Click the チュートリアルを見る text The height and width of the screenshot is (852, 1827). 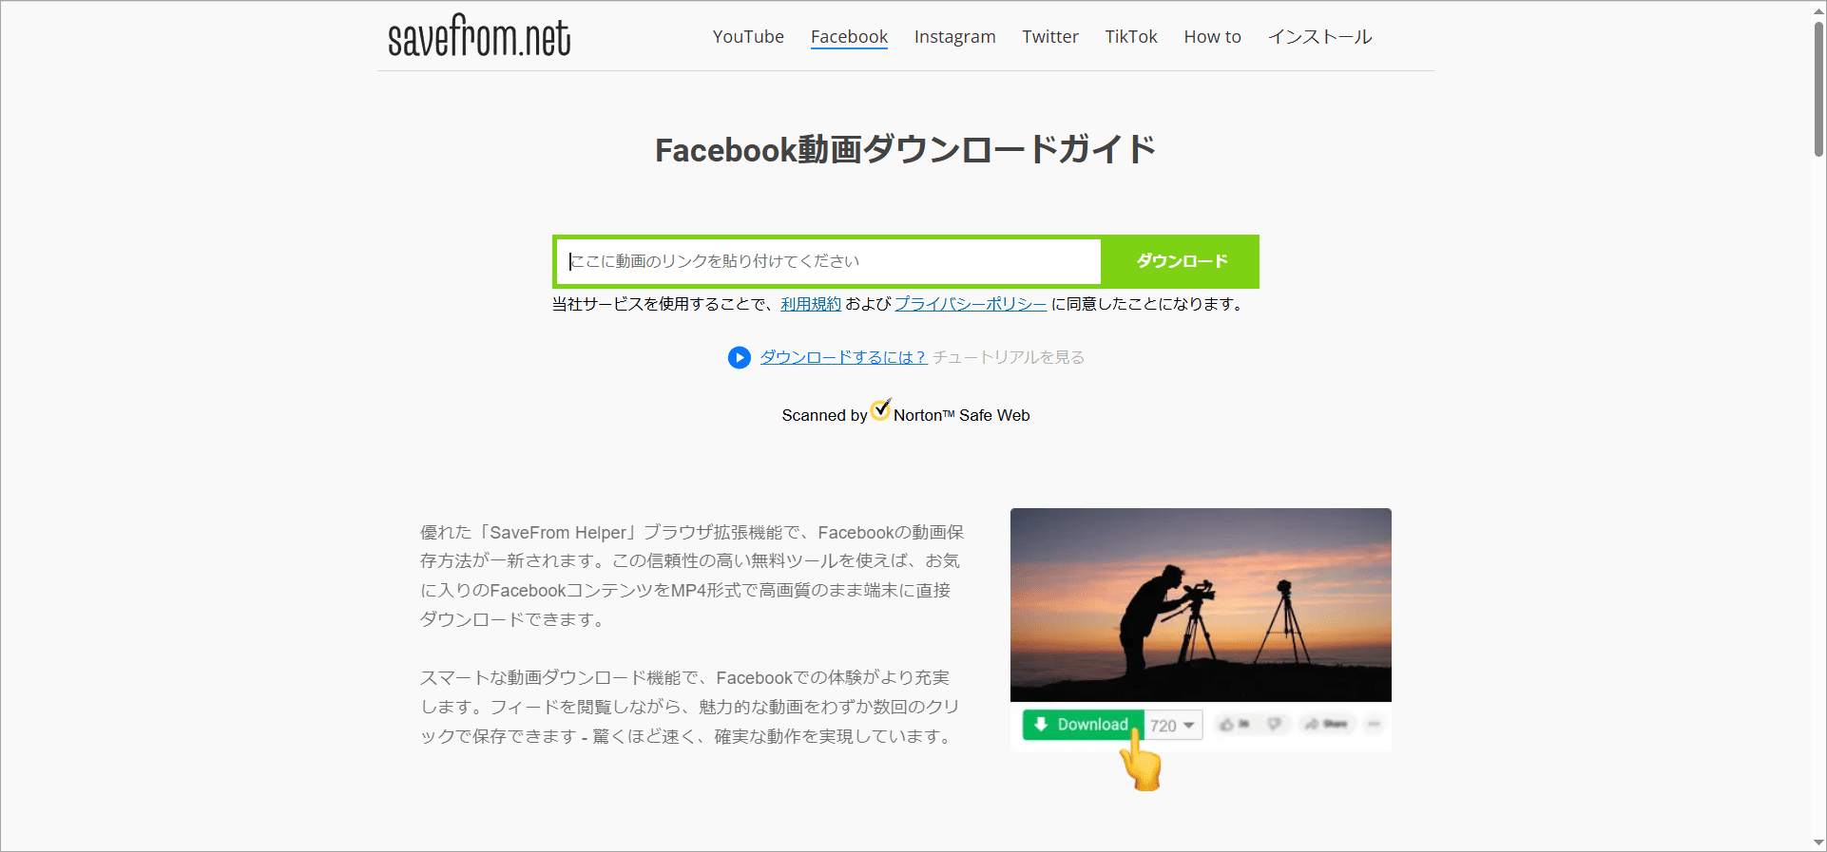pyautogui.click(x=1009, y=357)
